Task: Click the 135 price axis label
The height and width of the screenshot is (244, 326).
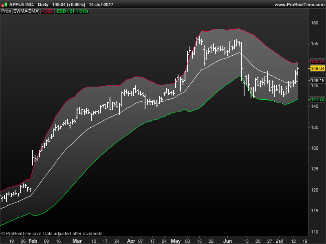Action: pos(315,127)
